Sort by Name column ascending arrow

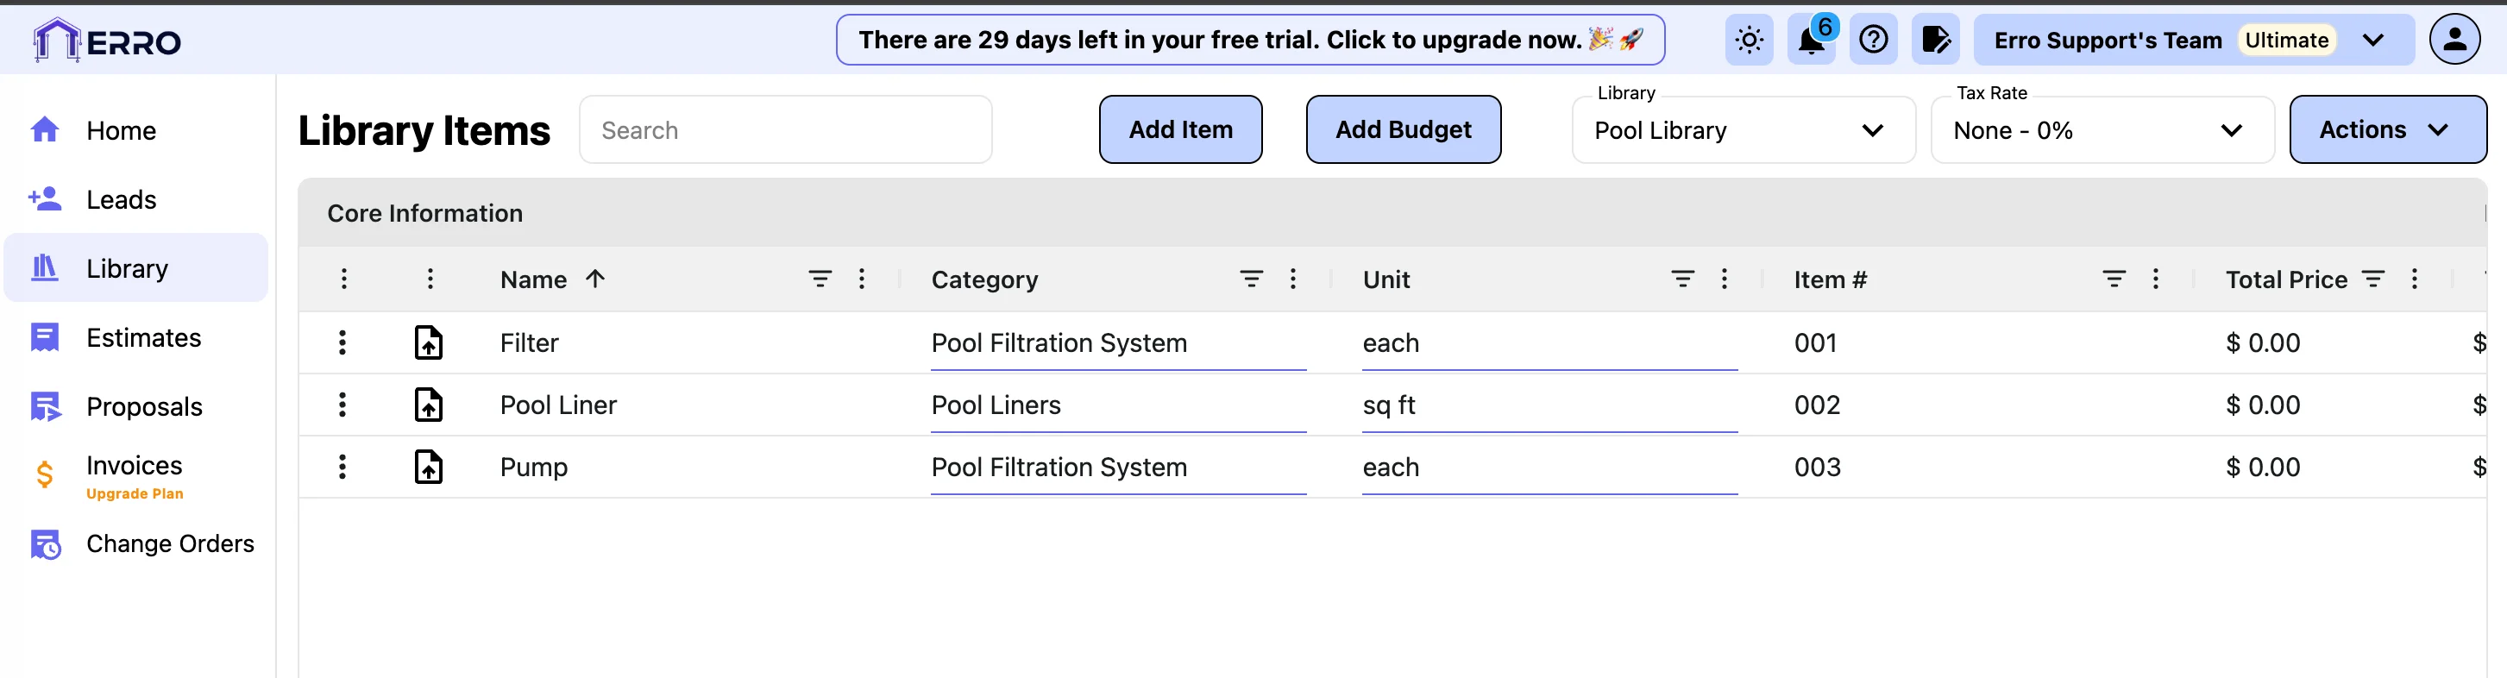(x=595, y=279)
